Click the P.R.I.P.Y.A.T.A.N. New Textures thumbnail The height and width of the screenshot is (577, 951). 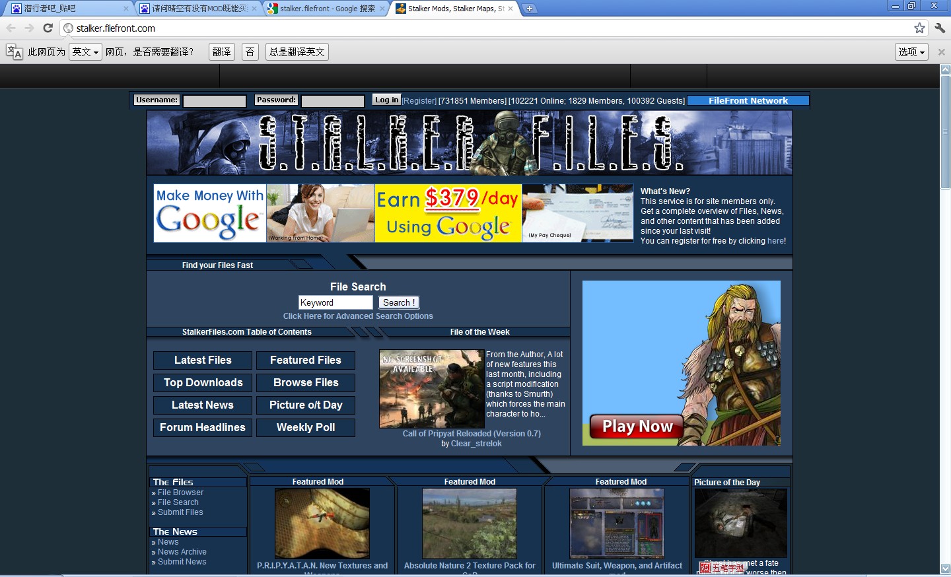coord(322,524)
